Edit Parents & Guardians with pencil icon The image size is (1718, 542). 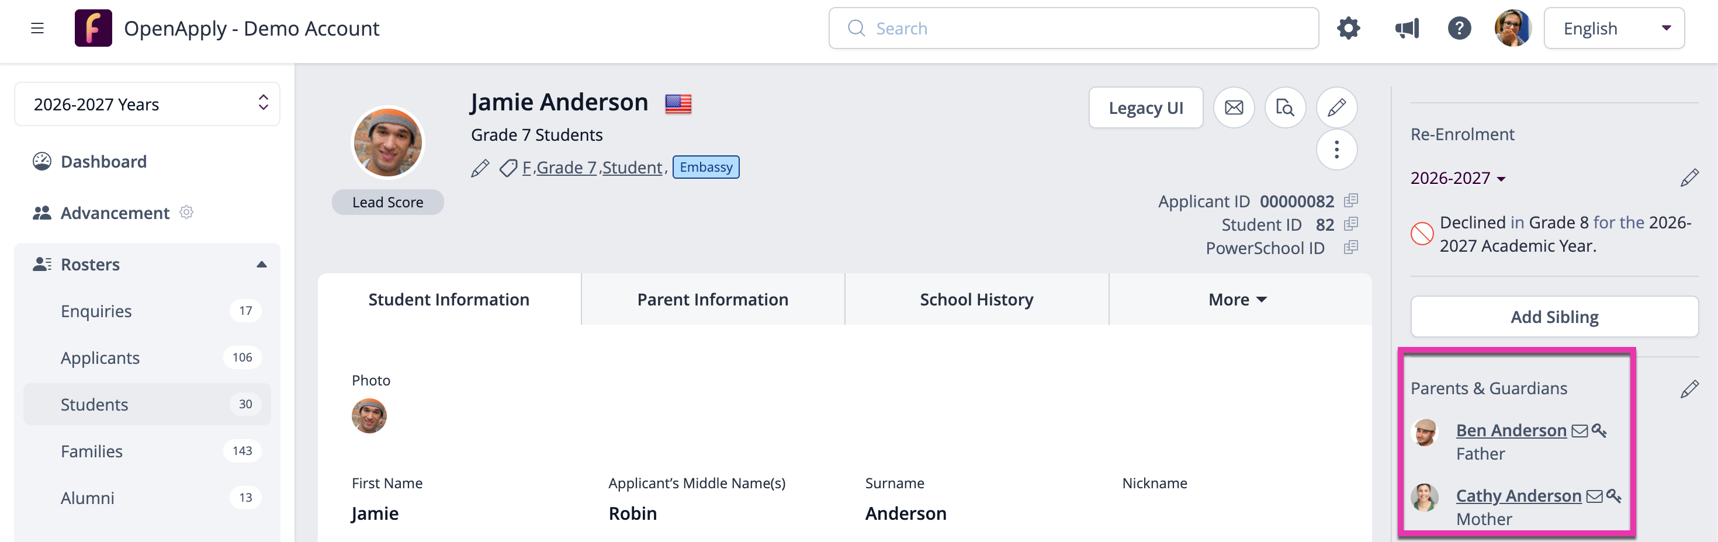1689,388
